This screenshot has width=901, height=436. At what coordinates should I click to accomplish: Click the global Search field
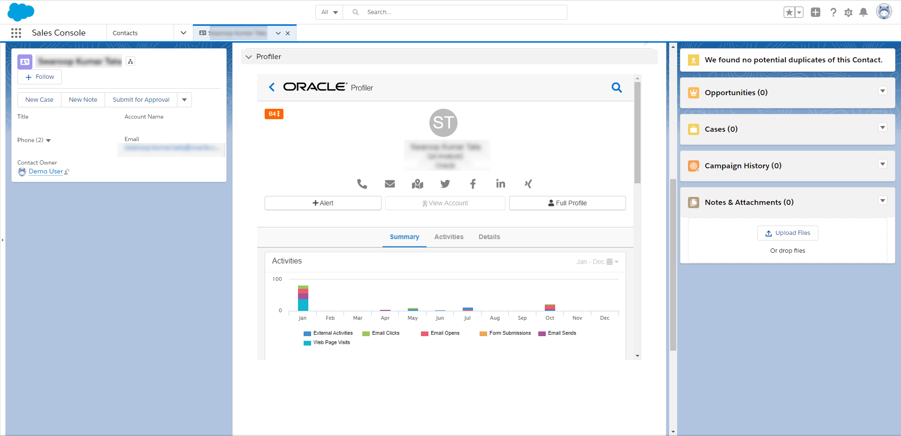[x=455, y=12]
